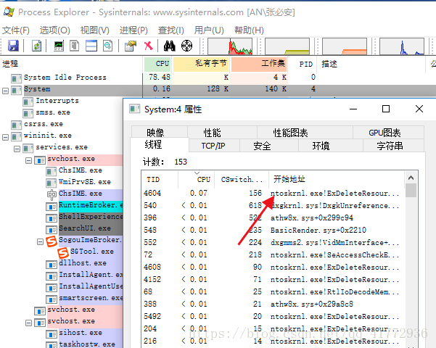Sort threads by 开始地址 column header
The height and width of the screenshot is (348, 436).
pyautogui.click(x=336, y=179)
